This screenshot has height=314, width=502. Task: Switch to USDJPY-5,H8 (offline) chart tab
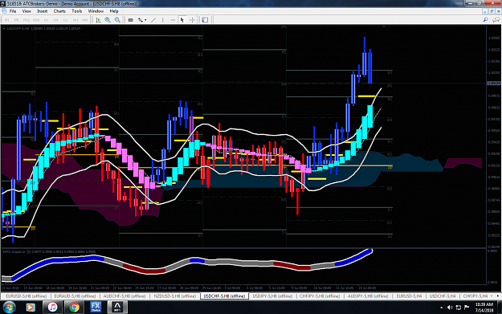[x=272, y=296]
